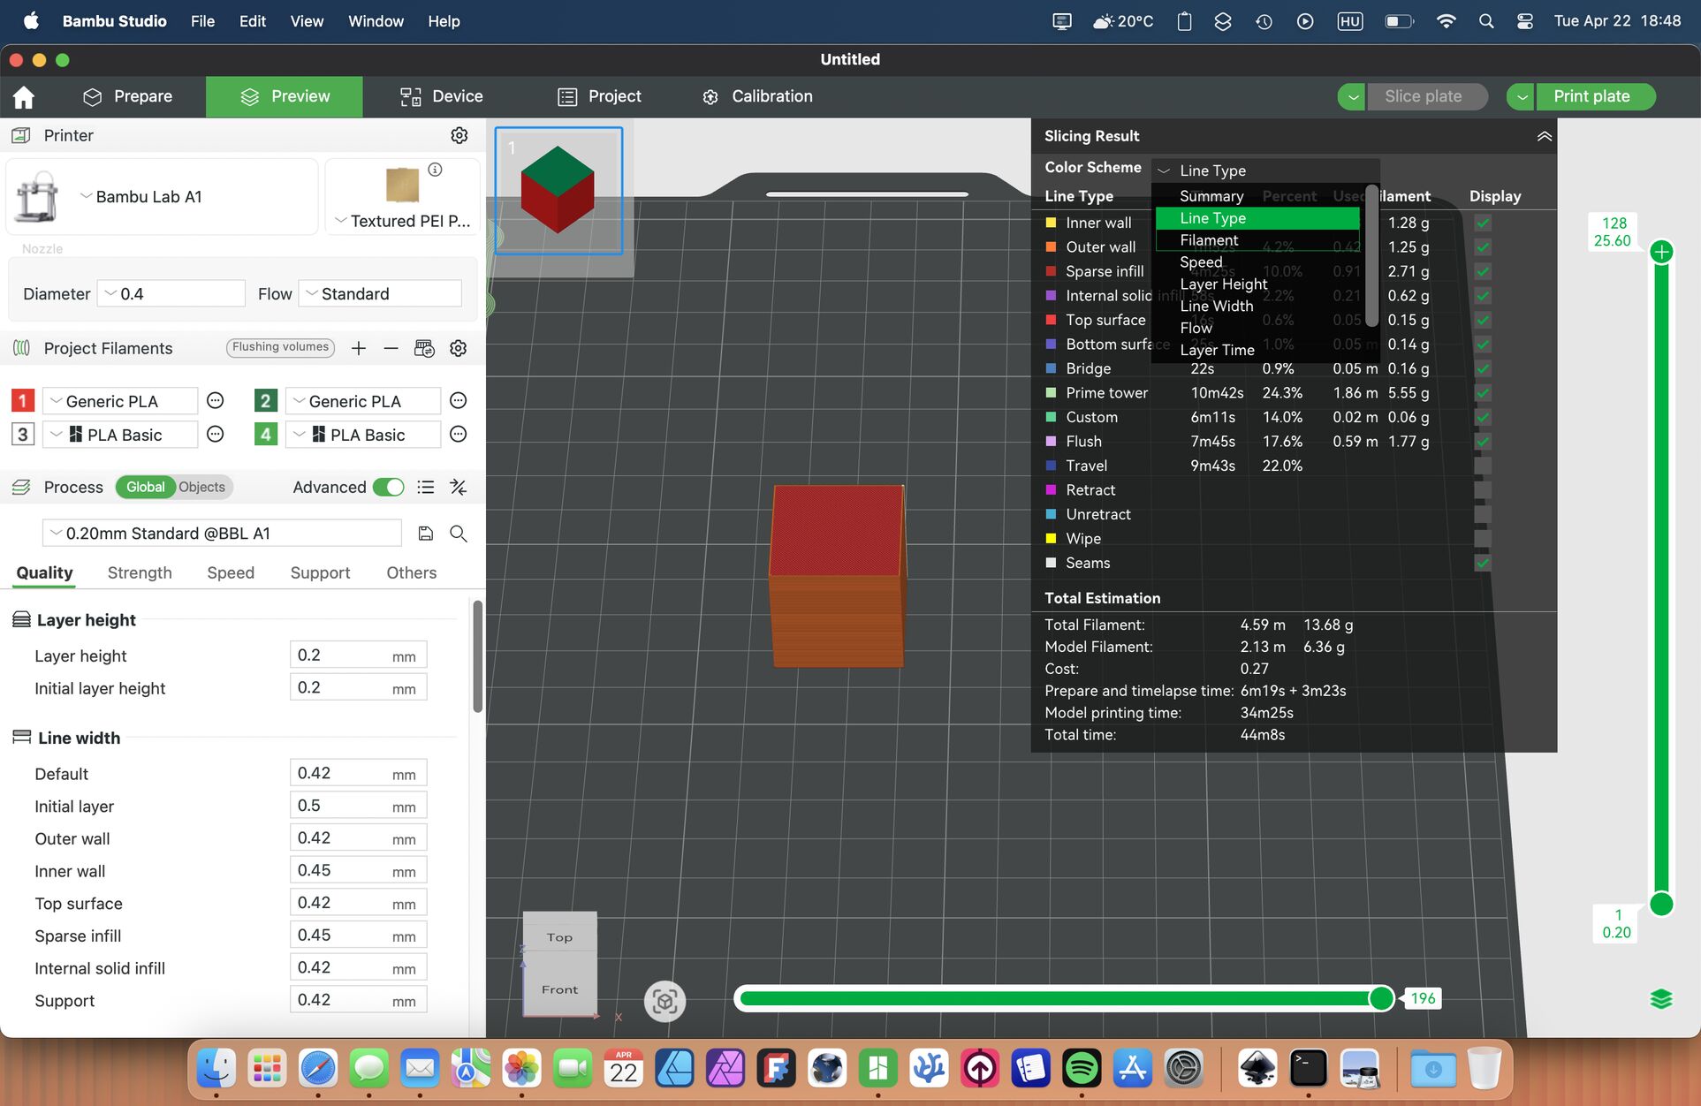Screen dimensions: 1701x1106
Task: Open options for filament 1 Generic PLA
Action: (x=215, y=401)
